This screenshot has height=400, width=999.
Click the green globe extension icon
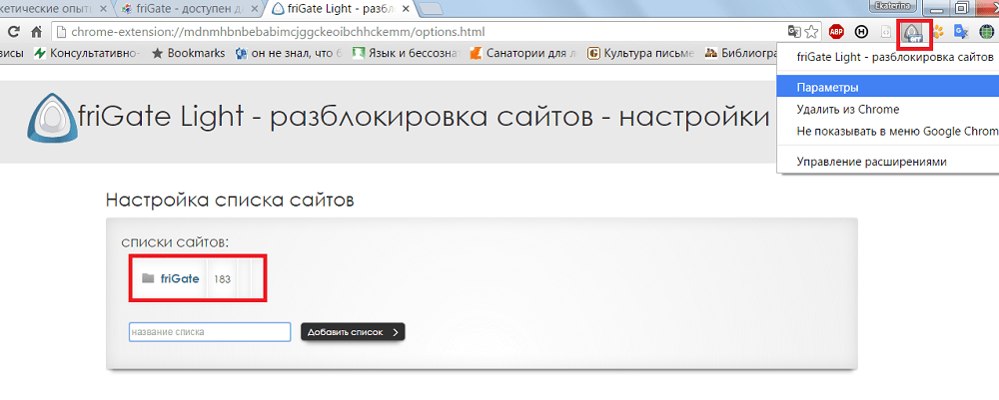(987, 32)
